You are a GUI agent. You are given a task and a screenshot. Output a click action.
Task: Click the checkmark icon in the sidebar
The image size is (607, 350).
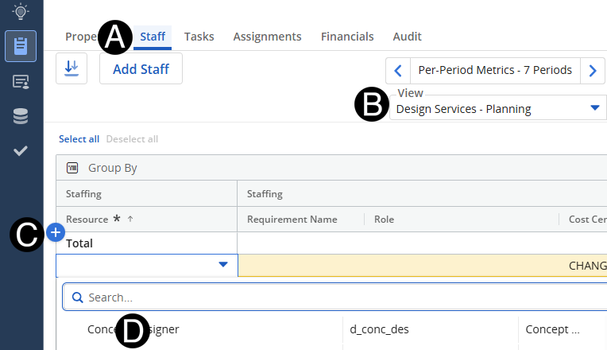tap(21, 151)
